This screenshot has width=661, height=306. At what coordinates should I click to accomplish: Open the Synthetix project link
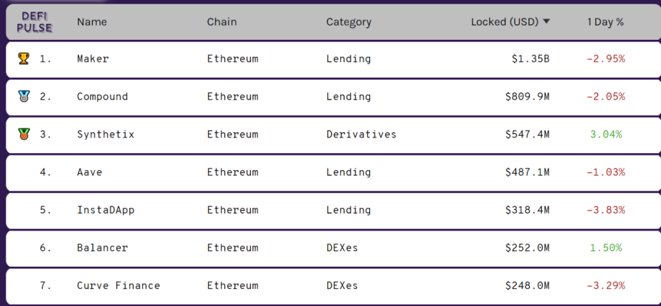106,135
